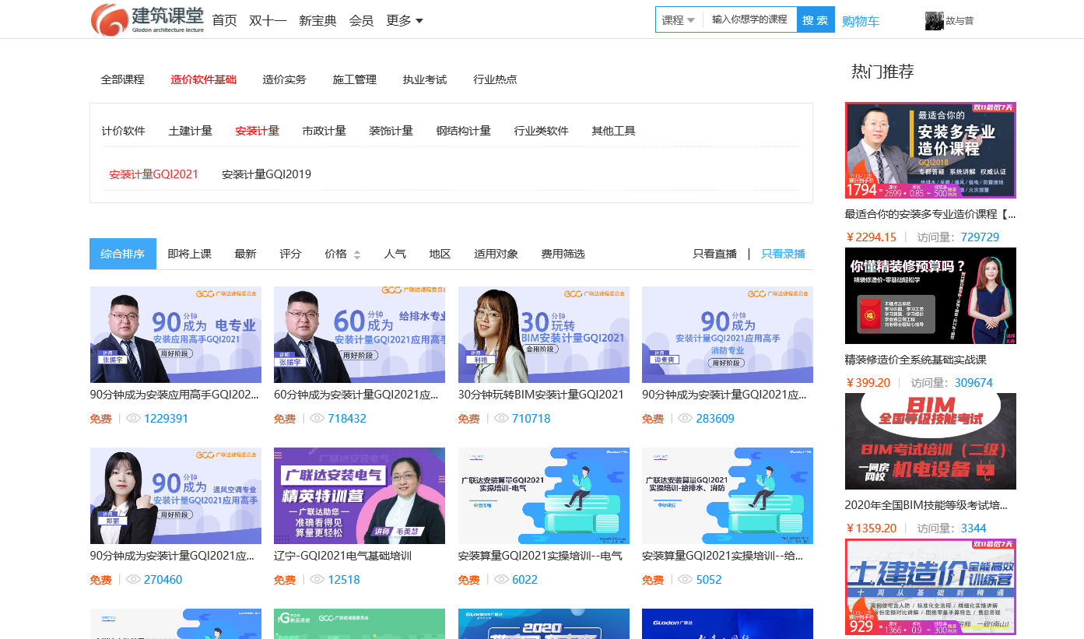The image size is (1084, 639).
Task: Open 30分钟玩转BIM安装计量 course thumbnail
Action: tap(544, 335)
